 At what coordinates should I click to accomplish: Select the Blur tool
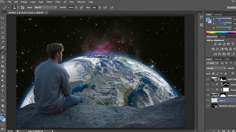[3, 76]
